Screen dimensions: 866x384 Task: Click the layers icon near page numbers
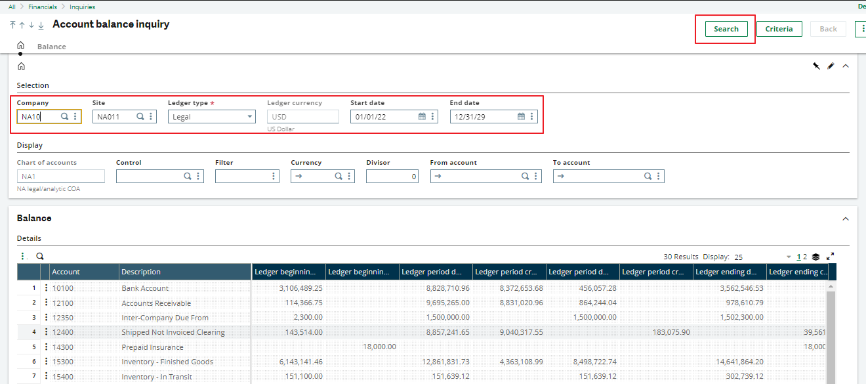click(815, 257)
